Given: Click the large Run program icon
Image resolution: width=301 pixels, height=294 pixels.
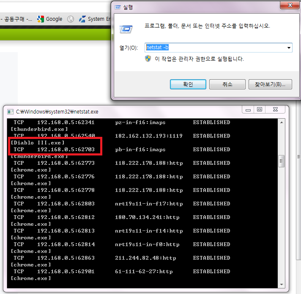Looking at the screenshot, I should click(x=126, y=29).
